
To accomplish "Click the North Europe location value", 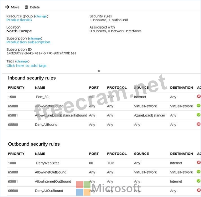I will point(19,31).
